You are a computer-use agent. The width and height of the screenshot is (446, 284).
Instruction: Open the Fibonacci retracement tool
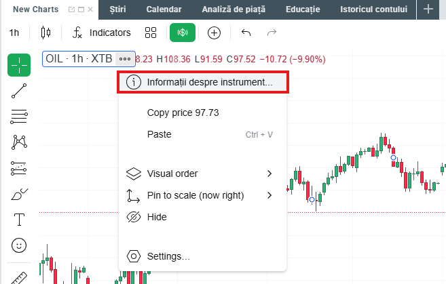(20, 116)
